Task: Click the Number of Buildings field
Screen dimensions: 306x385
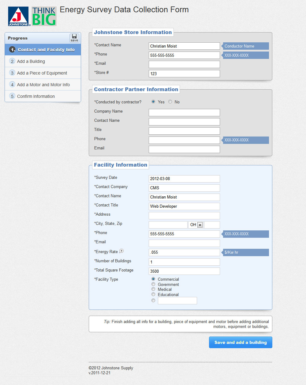Action: point(184,262)
